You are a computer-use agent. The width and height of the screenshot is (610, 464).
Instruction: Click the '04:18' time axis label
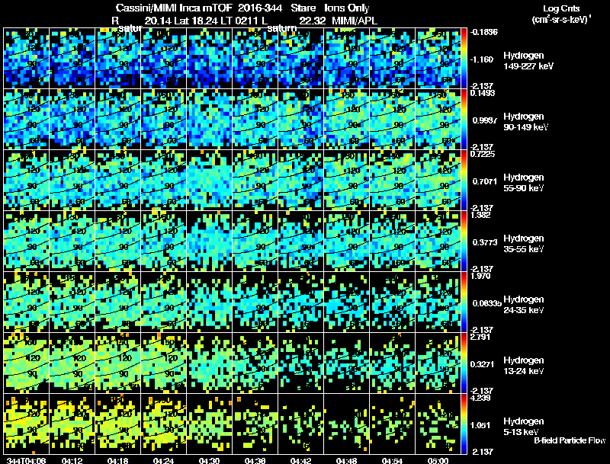click(x=117, y=460)
